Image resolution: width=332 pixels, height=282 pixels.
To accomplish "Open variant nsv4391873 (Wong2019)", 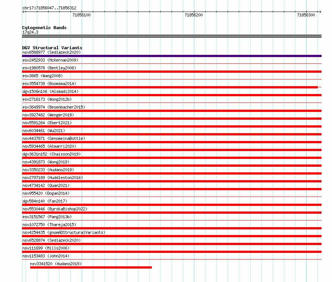I will pos(46,162).
